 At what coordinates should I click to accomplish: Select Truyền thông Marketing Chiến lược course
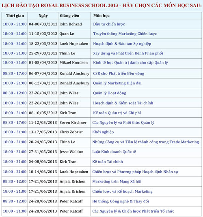125,34
